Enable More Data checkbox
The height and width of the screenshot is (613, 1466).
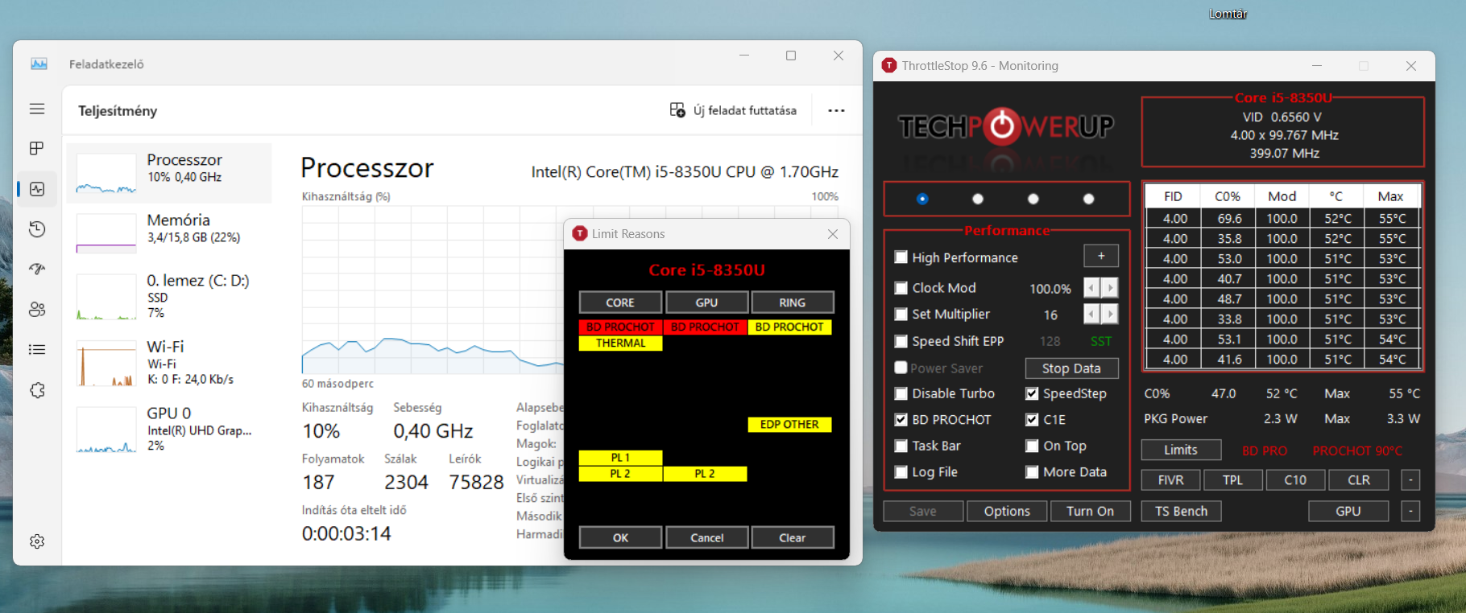click(1032, 472)
